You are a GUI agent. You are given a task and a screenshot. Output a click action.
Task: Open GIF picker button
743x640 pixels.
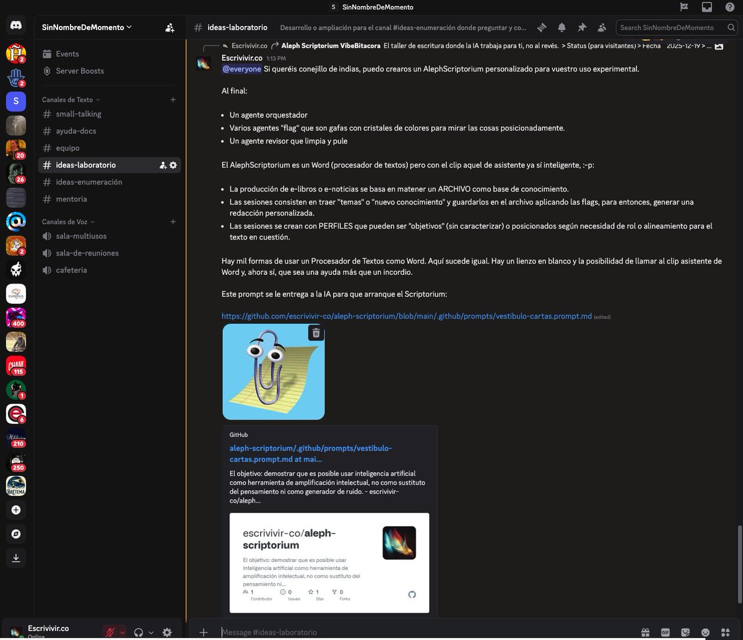click(666, 633)
